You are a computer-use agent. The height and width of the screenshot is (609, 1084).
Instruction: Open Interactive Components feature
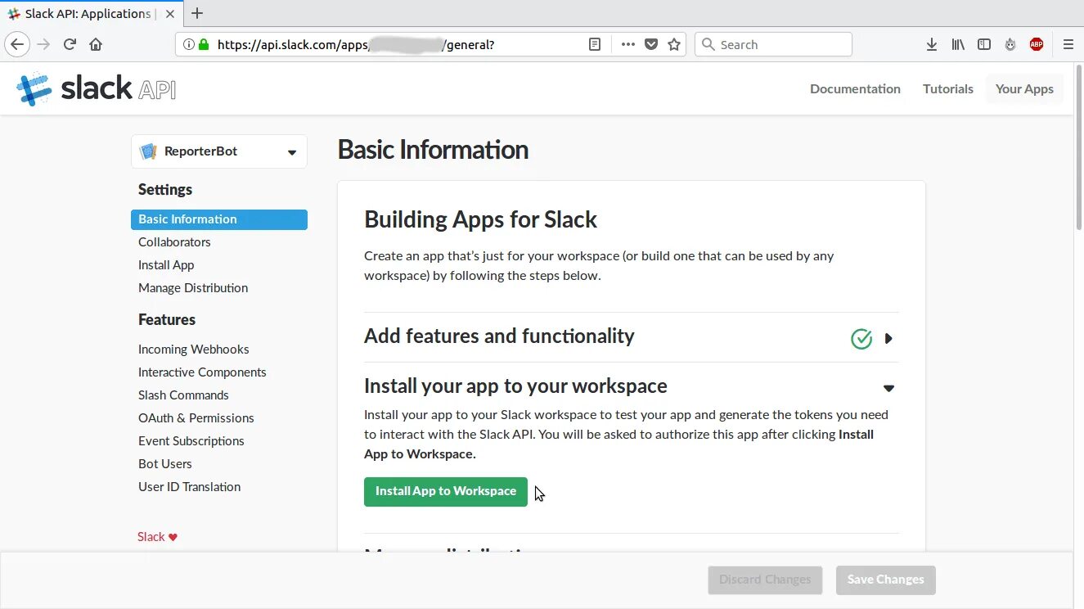(x=202, y=372)
